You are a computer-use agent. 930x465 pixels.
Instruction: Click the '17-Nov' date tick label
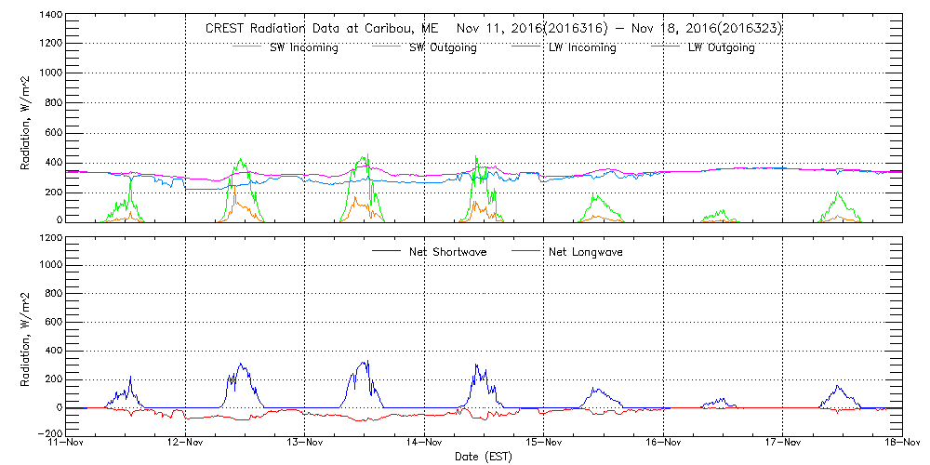[x=783, y=442]
